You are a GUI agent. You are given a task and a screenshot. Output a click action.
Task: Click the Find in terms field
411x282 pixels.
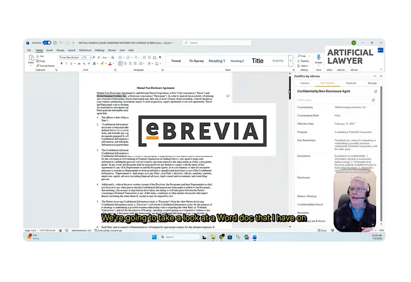click(x=334, y=100)
